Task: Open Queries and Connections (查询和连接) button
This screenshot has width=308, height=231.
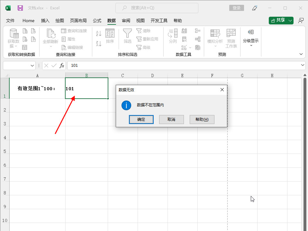Action: point(74,31)
